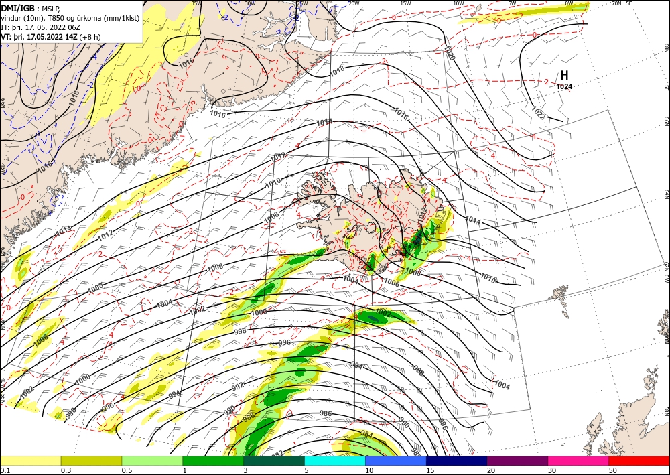
Task: Click the '10' legend scale value
Action: (369, 470)
